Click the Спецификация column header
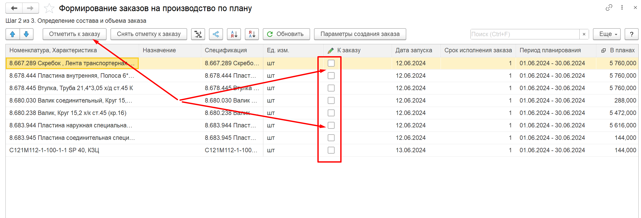 coord(232,50)
